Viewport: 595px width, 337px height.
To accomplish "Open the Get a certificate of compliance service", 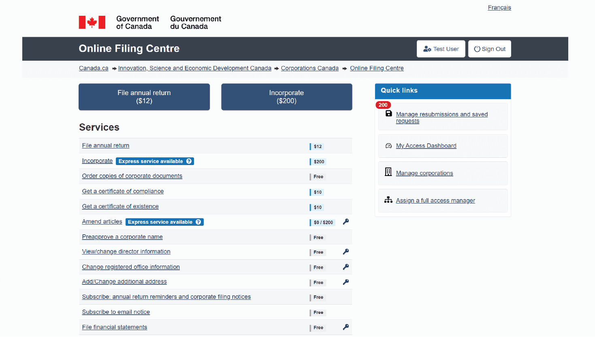I will coord(123,191).
